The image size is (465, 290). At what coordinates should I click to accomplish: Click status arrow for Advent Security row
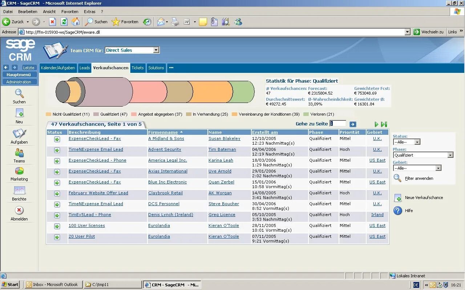[x=57, y=150]
